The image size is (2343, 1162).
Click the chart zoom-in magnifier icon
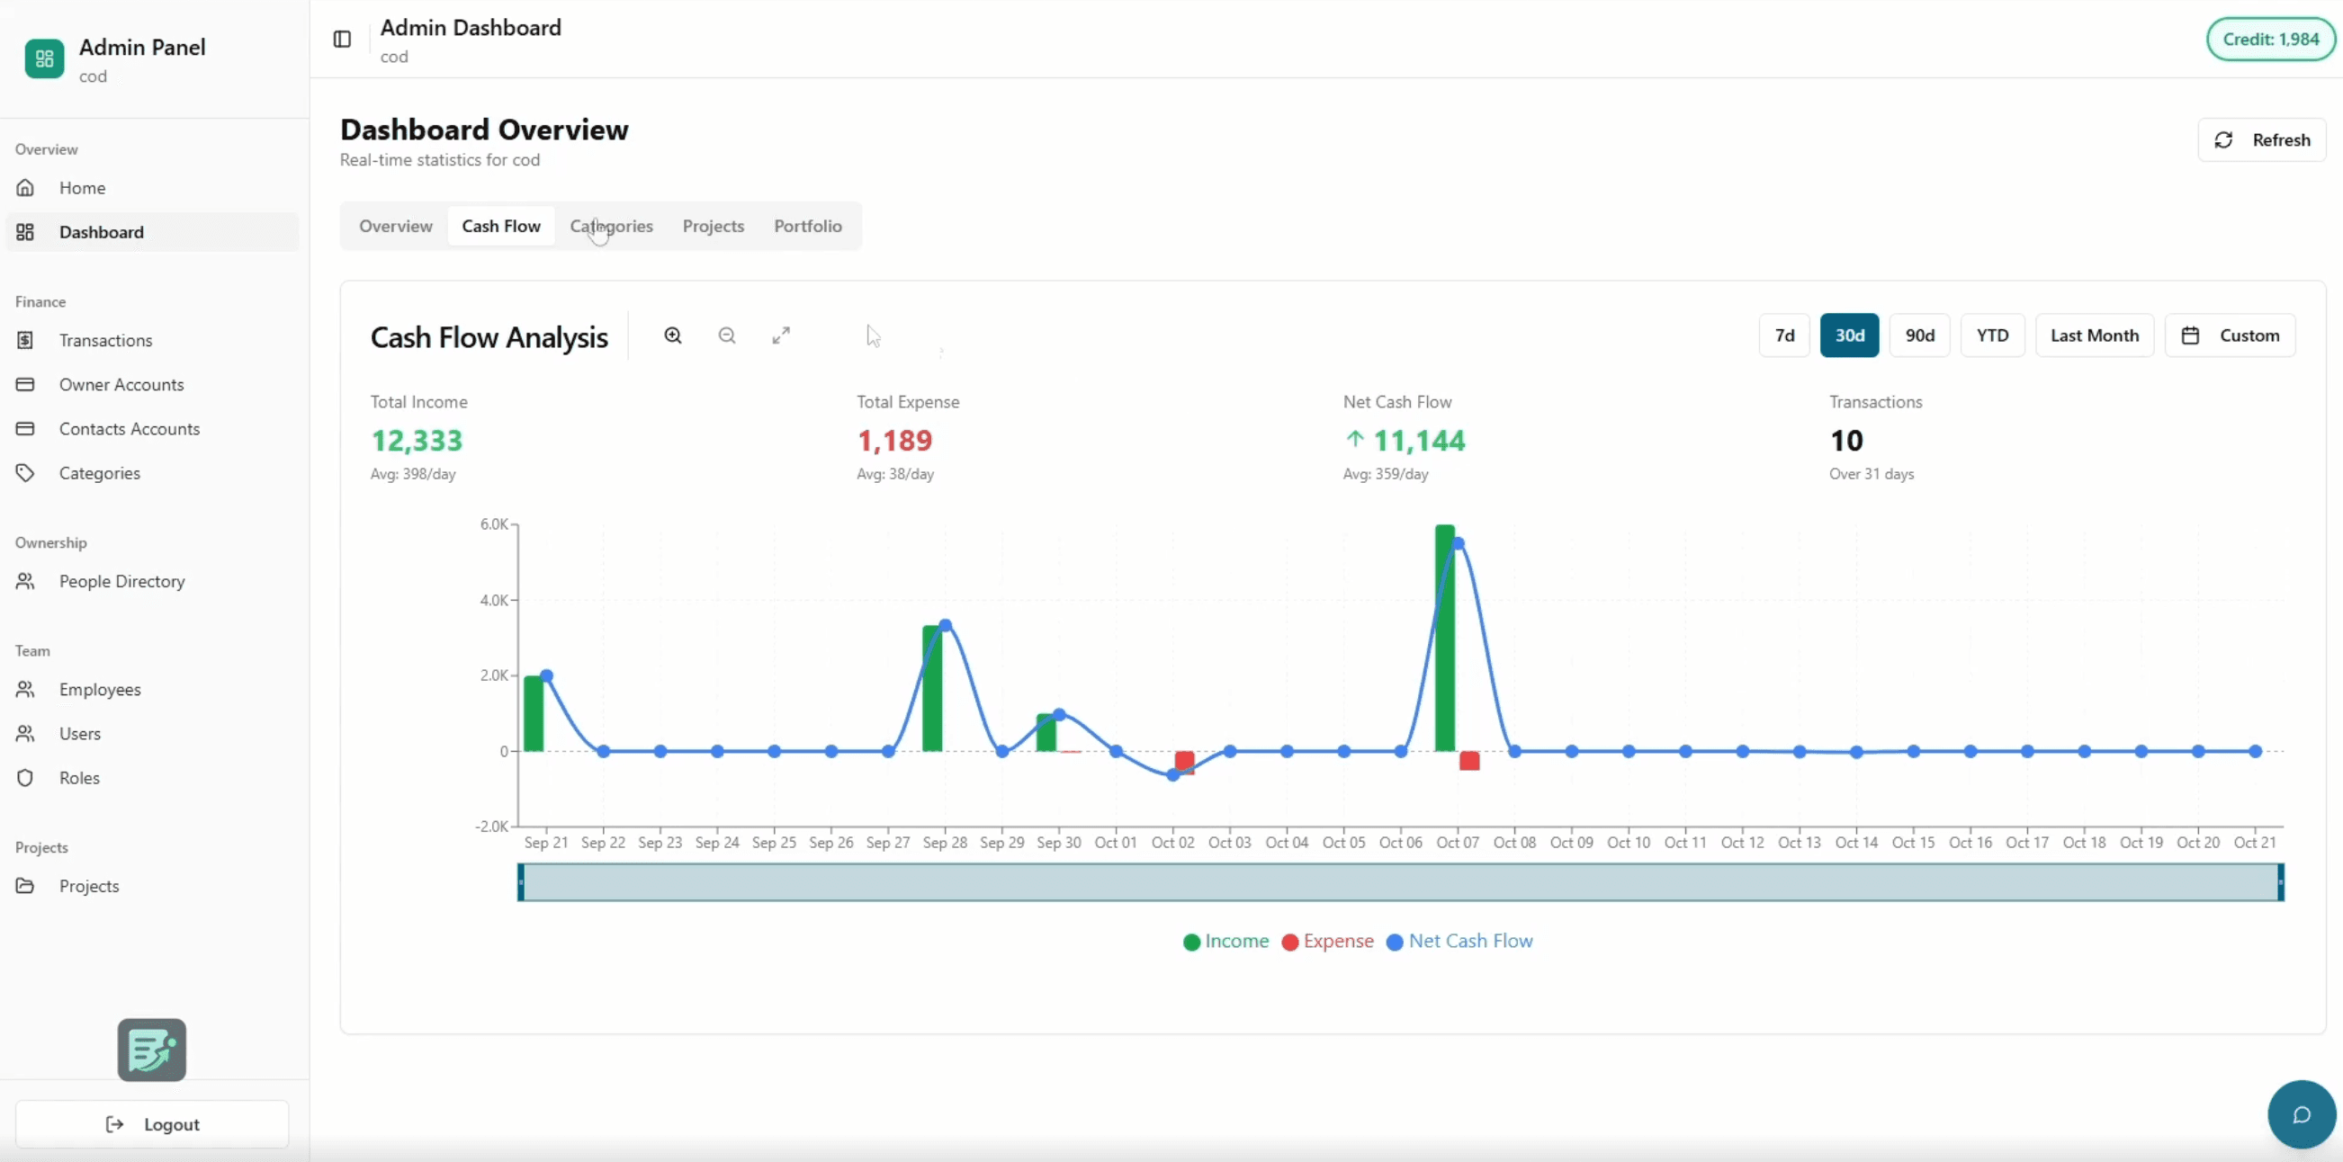(673, 335)
